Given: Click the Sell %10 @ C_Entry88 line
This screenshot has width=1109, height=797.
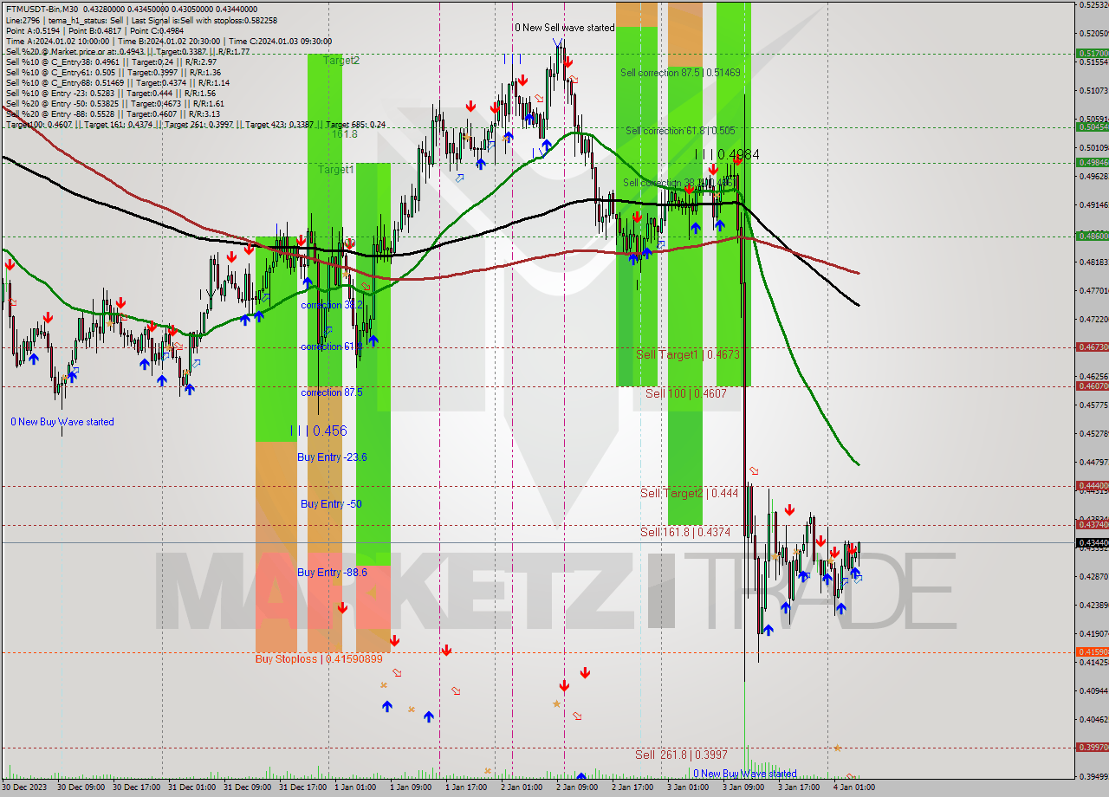Looking at the screenshot, I should coord(117,83).
